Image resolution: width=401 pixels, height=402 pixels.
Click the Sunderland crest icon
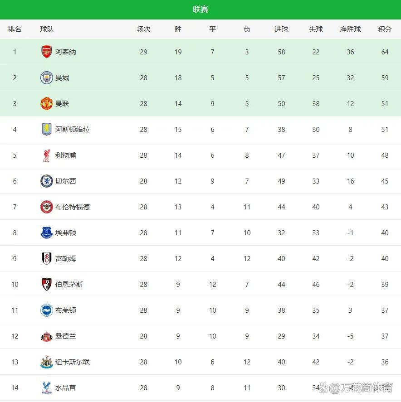coord(47,336)
